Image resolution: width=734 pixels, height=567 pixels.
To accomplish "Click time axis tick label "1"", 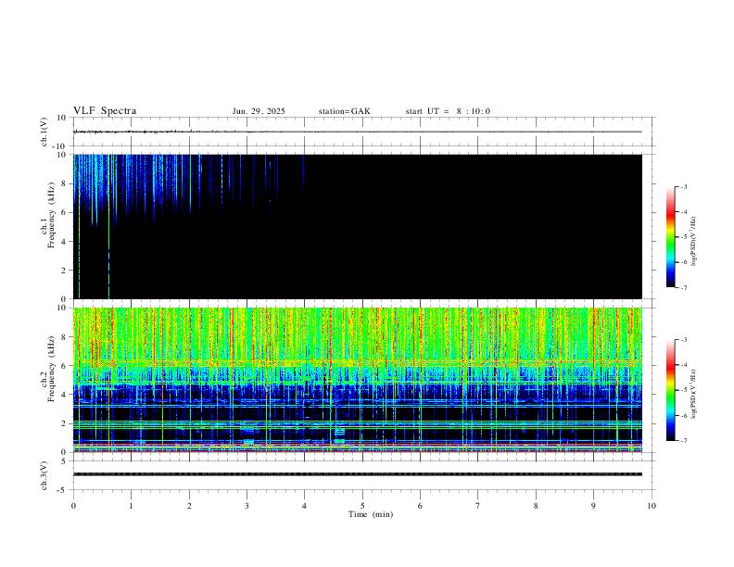I will tap(131, 506).
